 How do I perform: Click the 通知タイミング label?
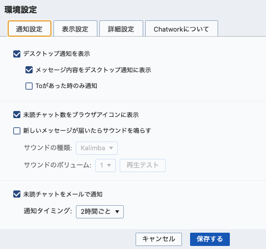[48, 211]
